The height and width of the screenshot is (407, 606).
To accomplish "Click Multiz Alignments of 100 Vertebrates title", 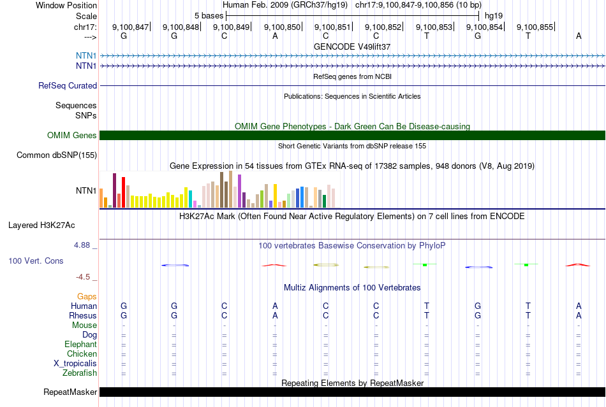I will click(352, 287).
